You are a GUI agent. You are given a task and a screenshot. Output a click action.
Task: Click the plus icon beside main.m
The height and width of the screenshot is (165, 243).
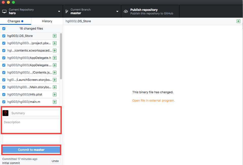55,102
